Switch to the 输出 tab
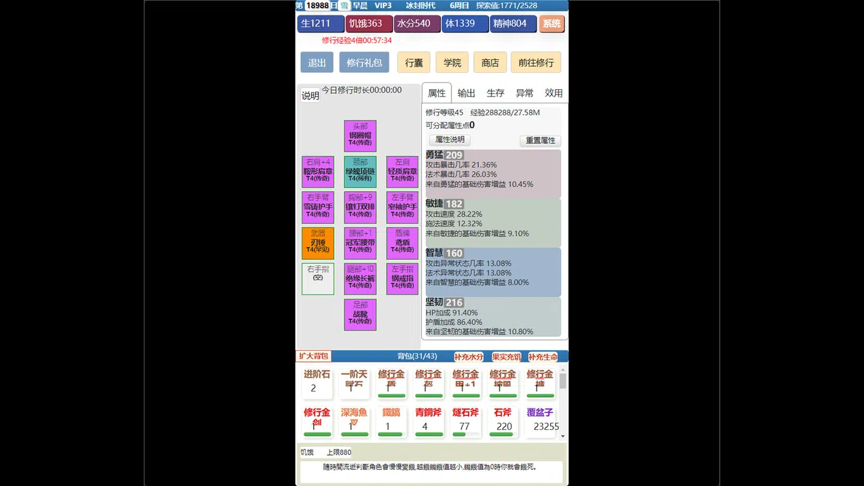Image resolution: width=864 pixels, height=486 pixels. point(466,93)
